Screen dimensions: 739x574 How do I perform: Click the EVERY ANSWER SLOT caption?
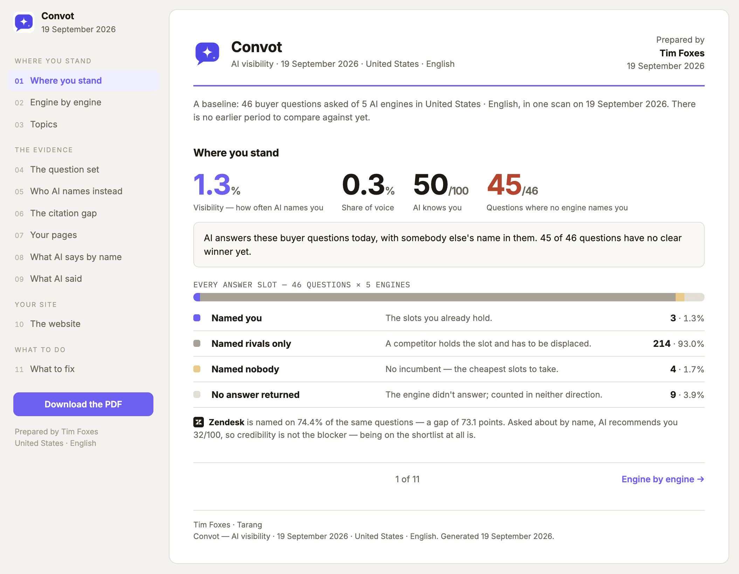coord(302,285)
